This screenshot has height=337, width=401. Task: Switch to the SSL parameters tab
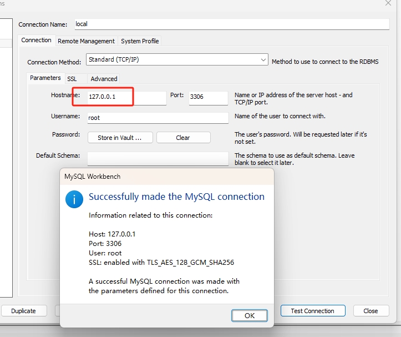click(x=72, y=79)
